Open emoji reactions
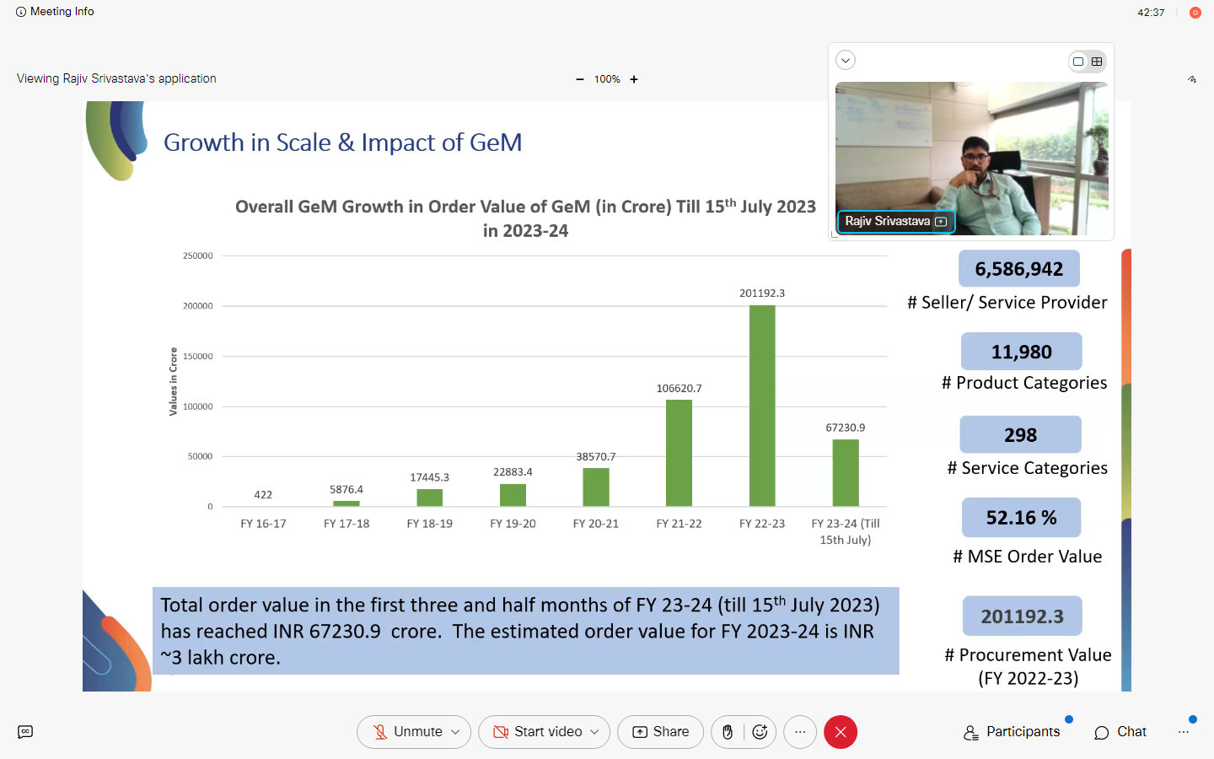Viewport: 1214px width, 759px height. [760, 732]
